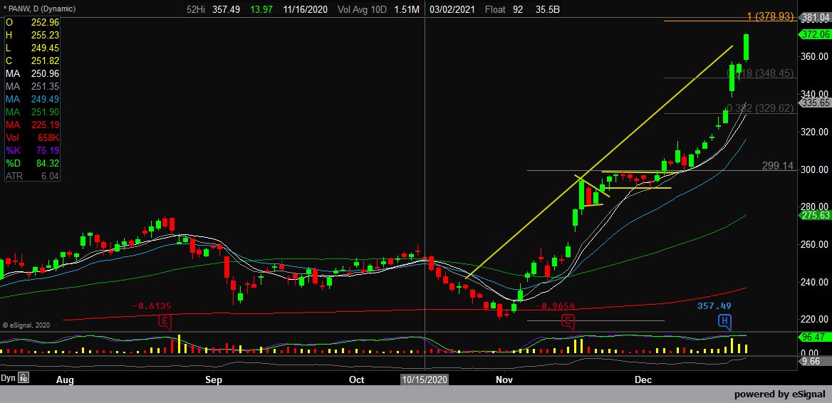Click the 360.00 price axis label
This screenshot has width=832, height=403.
tap(815, 56)
